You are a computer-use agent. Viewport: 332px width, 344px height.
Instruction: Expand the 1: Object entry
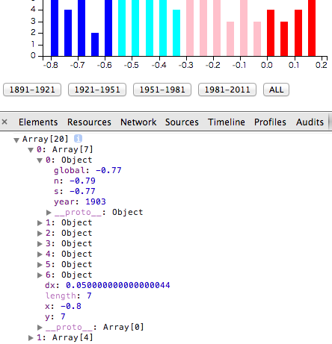(40, 223)
